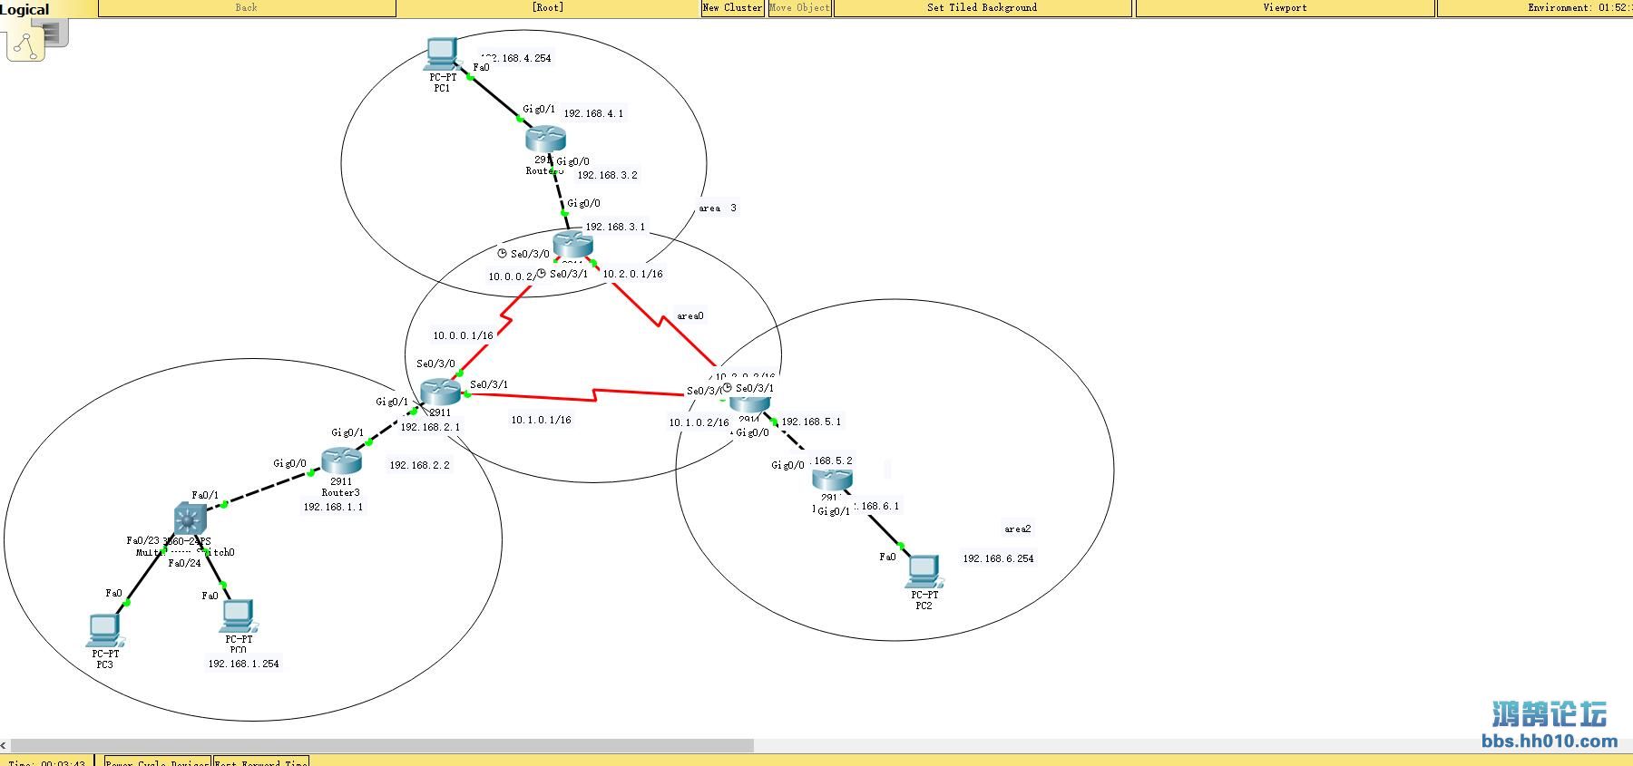Click the 2911 router beside 192.168.2.1
This screenshot has width=1633, height=766.
point(442,392)
